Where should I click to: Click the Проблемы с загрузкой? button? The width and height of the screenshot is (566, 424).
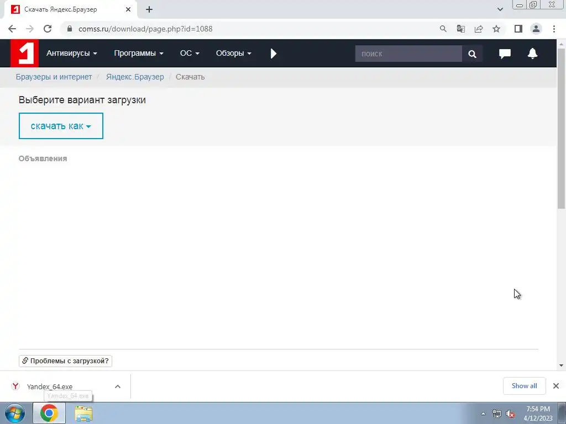(65, 361)
